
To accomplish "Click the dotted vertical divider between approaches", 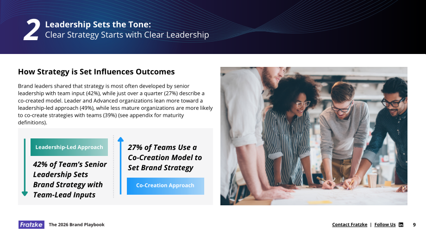I will (113, 167).
